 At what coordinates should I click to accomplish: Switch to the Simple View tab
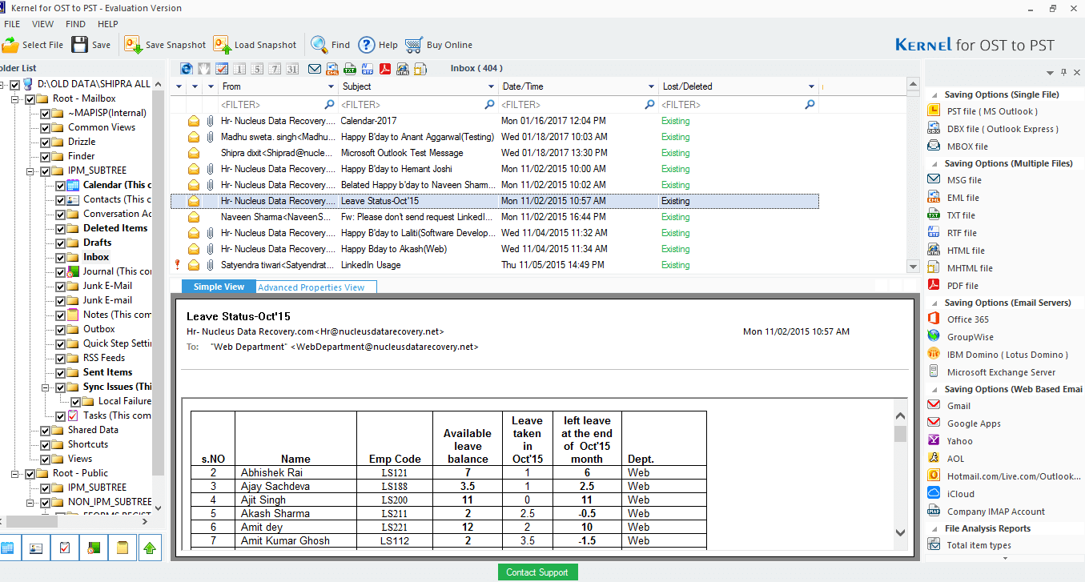click(219, 287)
